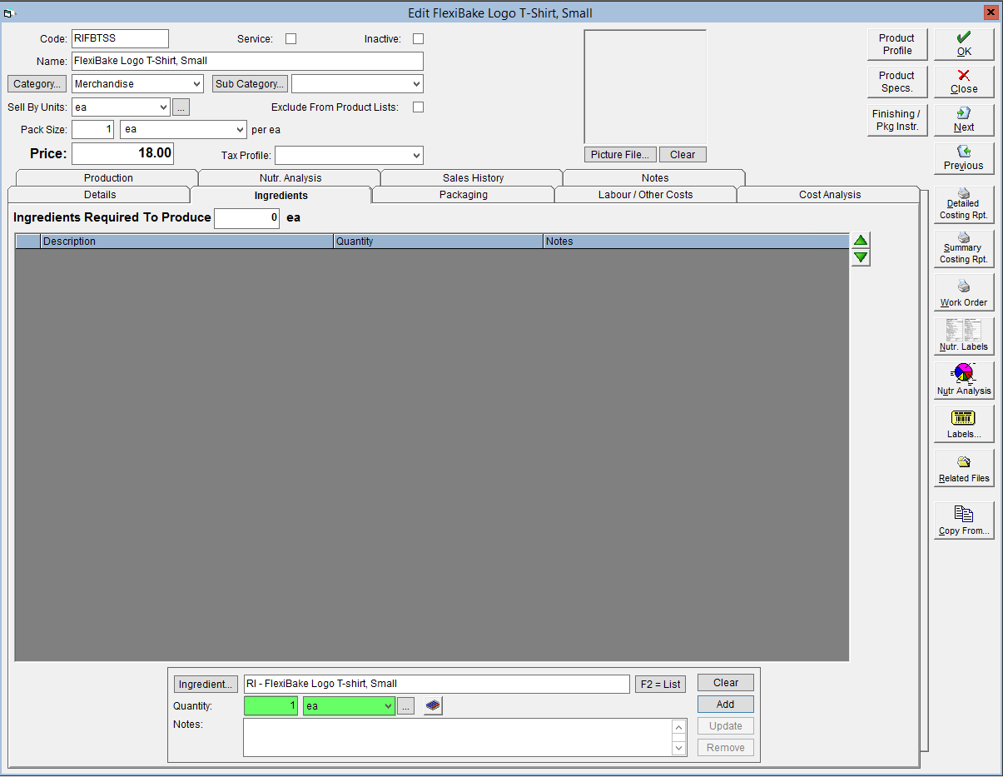Print the Detailed Costing Rpt.
Screen dimensions: 1003x777
(x=964, y=204)
